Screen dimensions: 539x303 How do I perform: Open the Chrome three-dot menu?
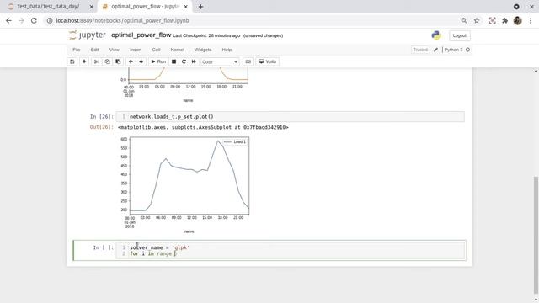click(x=531, y=20)
